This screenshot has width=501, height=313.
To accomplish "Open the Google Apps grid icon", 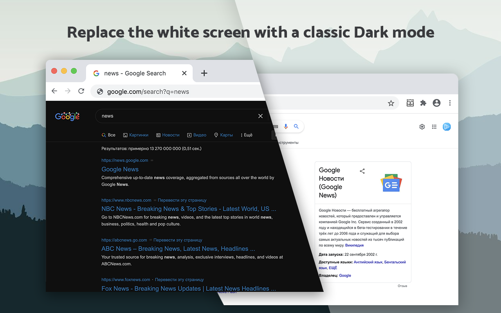I will click(x=434, y=126).
